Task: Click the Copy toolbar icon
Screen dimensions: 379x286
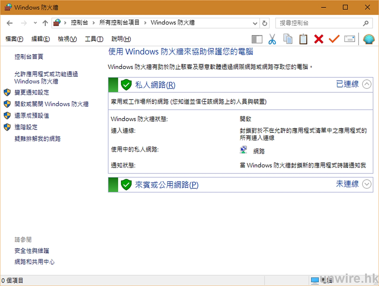Action: point(288,39)
